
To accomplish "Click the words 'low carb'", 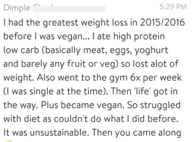I will (x=21, y=50).
